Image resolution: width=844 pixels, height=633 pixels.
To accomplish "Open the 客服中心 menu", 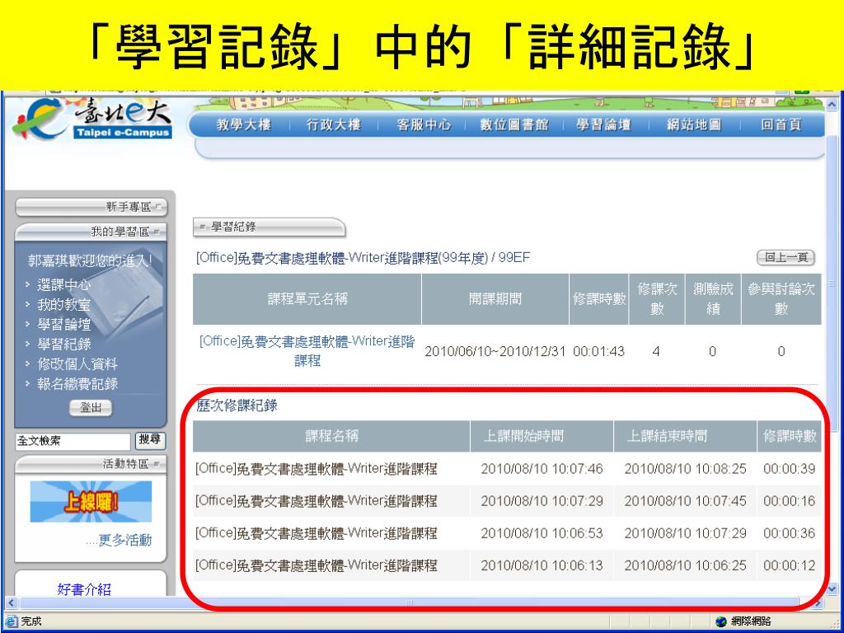I will [x=424, y=125].
